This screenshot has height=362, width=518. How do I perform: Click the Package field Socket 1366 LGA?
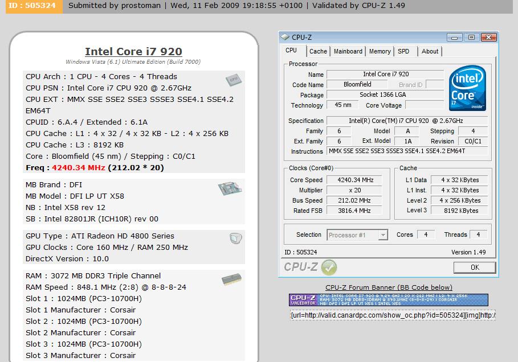[385, 94]
